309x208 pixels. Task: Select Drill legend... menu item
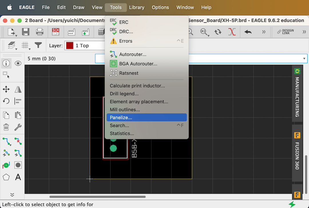click(146, 94)
